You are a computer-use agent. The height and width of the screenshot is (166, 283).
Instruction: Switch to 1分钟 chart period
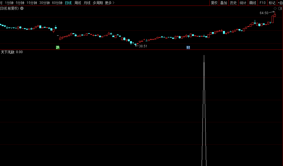click(x=9, y=3)
